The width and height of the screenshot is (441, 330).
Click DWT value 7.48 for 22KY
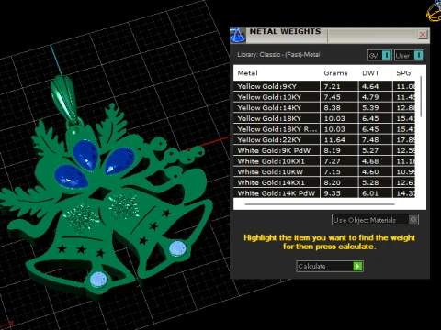370,140
